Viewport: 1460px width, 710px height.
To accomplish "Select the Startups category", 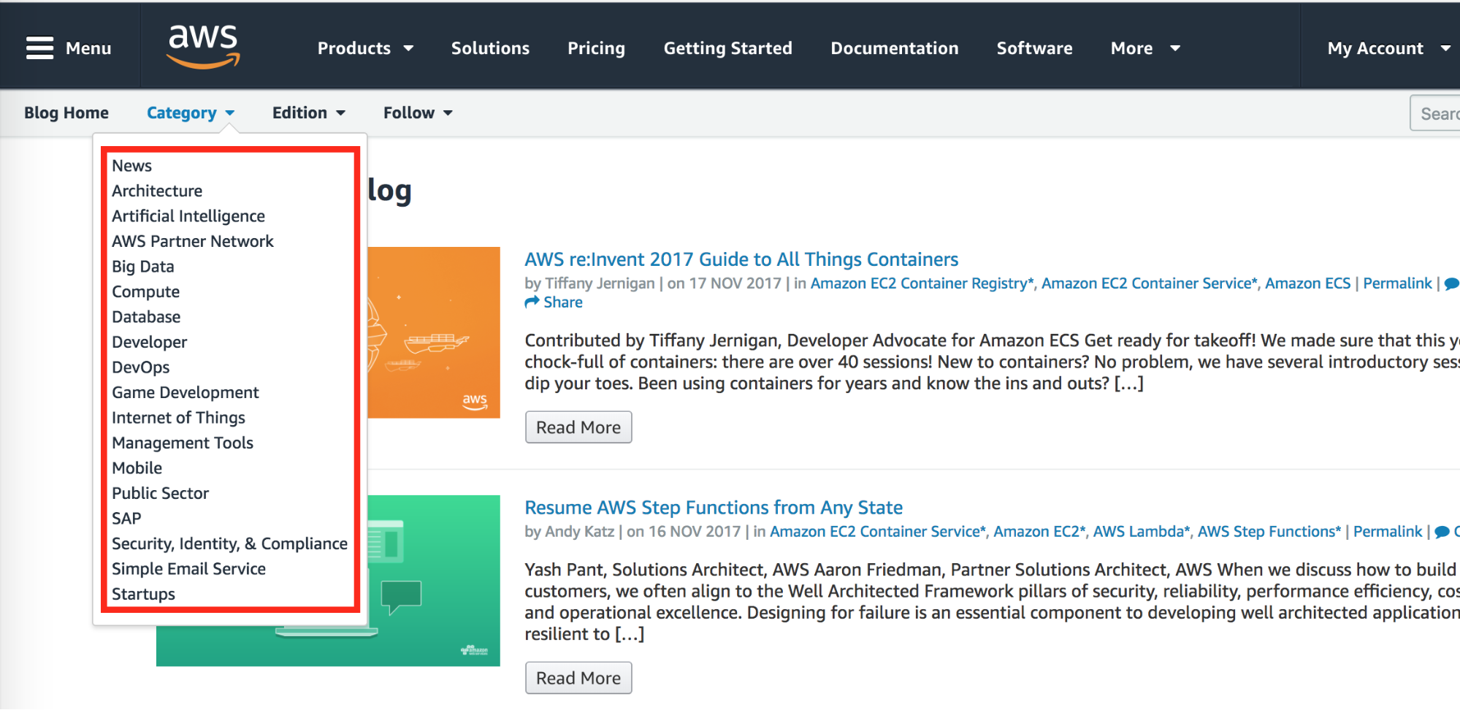I will 143,595.
